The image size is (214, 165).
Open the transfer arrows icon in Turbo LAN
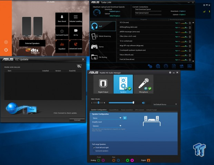pos(182,66)
